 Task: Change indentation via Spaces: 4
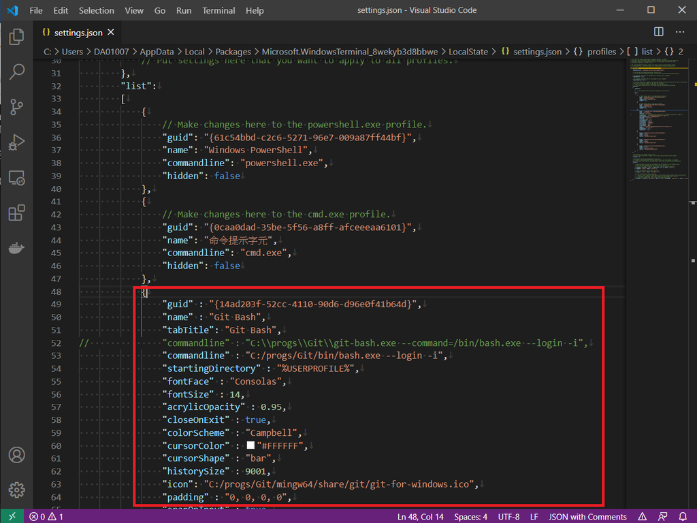pos(470,516)
